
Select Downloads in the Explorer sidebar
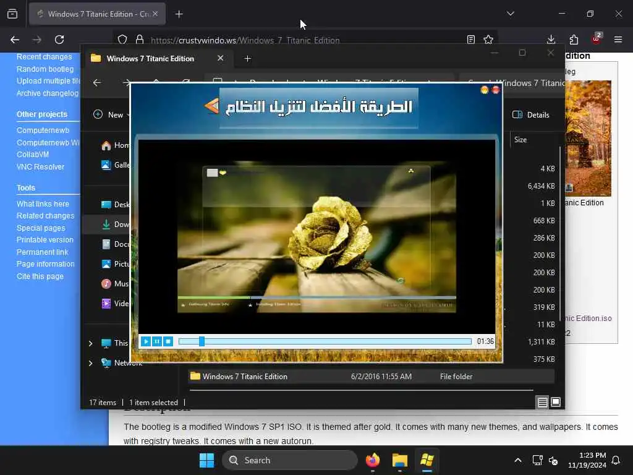(116, 224)
